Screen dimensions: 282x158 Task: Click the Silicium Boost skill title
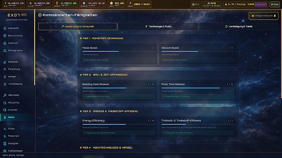point(170,48)
